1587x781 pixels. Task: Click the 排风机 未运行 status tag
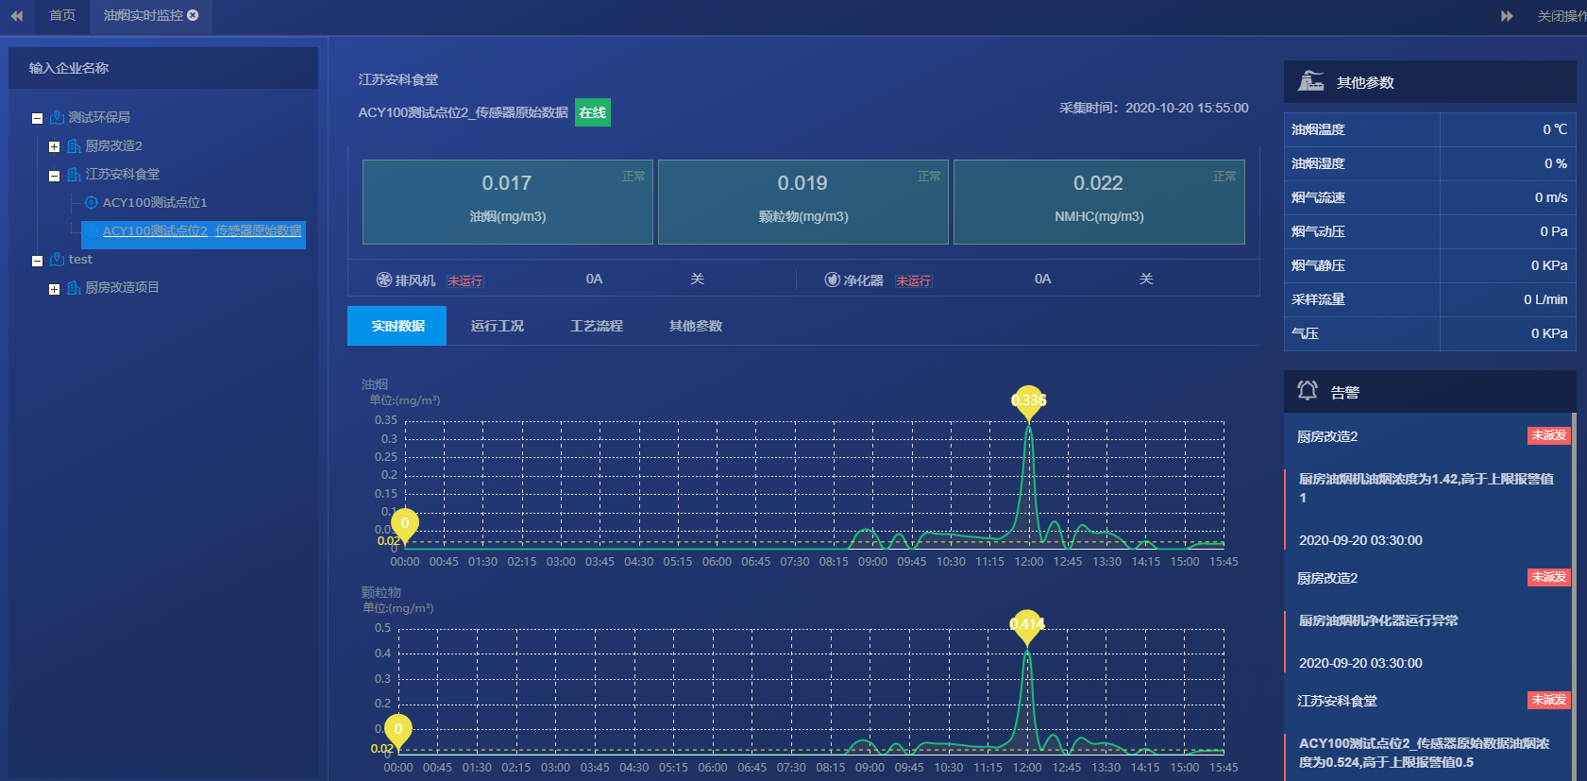click(465, 280)
